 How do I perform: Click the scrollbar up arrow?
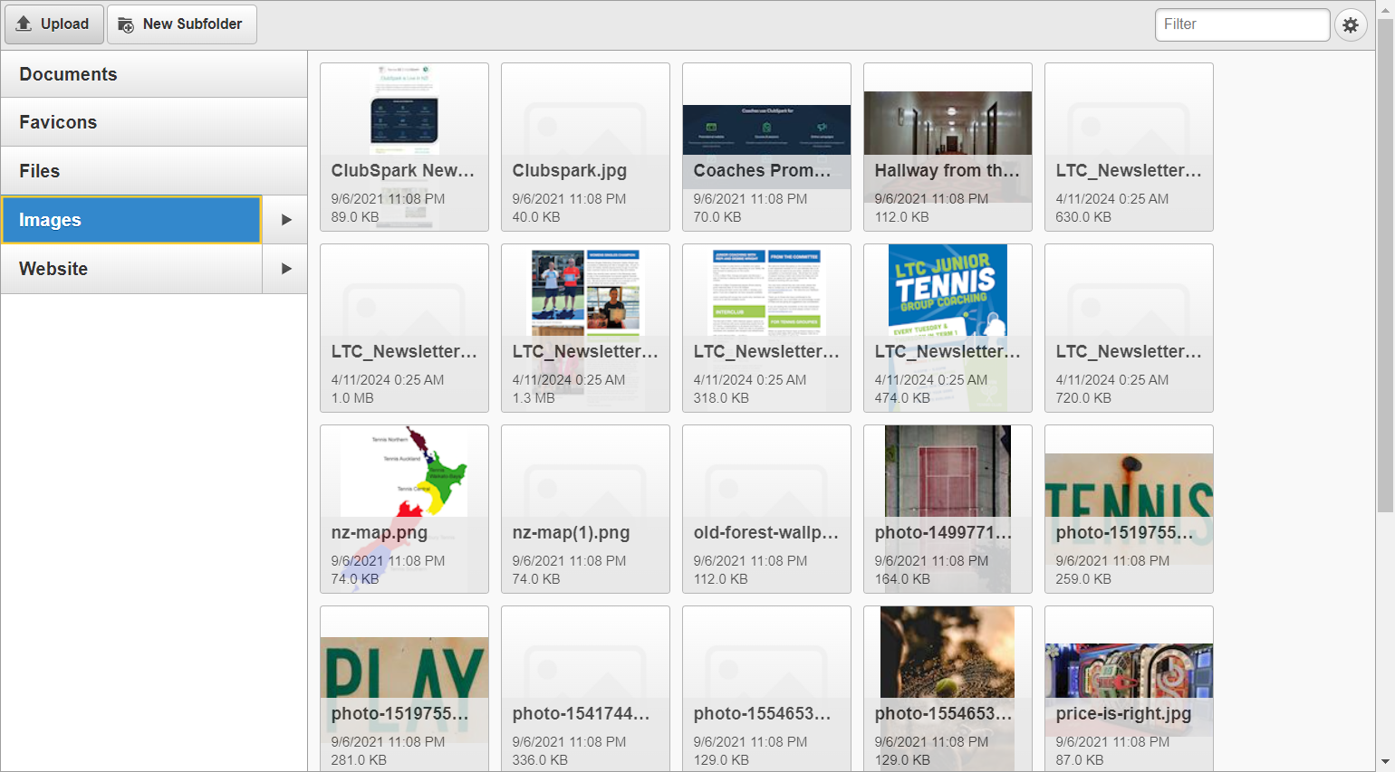tap(1385, 8)
